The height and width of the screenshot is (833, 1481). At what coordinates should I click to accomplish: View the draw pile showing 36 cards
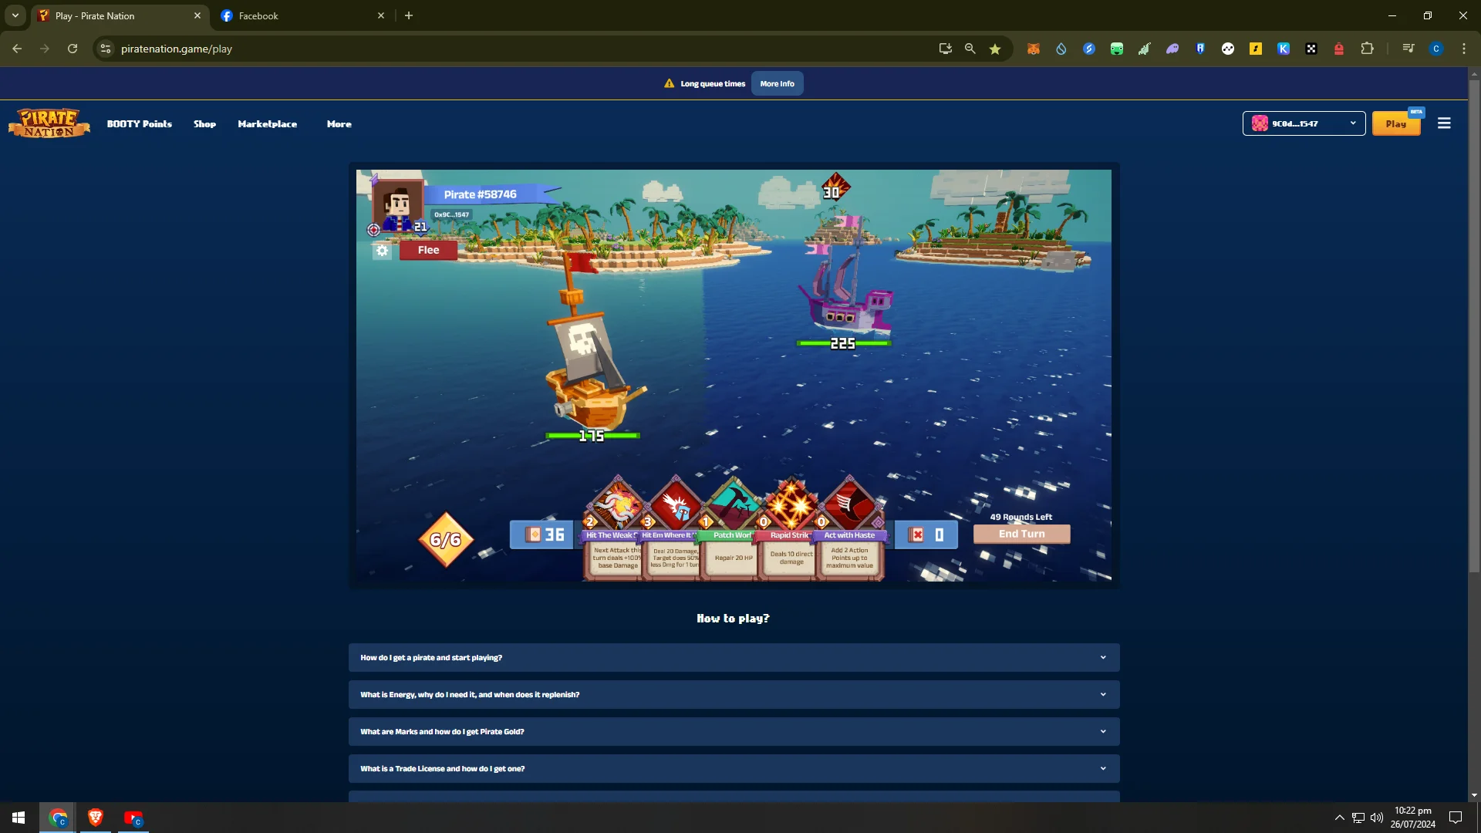tap(542, 535)
